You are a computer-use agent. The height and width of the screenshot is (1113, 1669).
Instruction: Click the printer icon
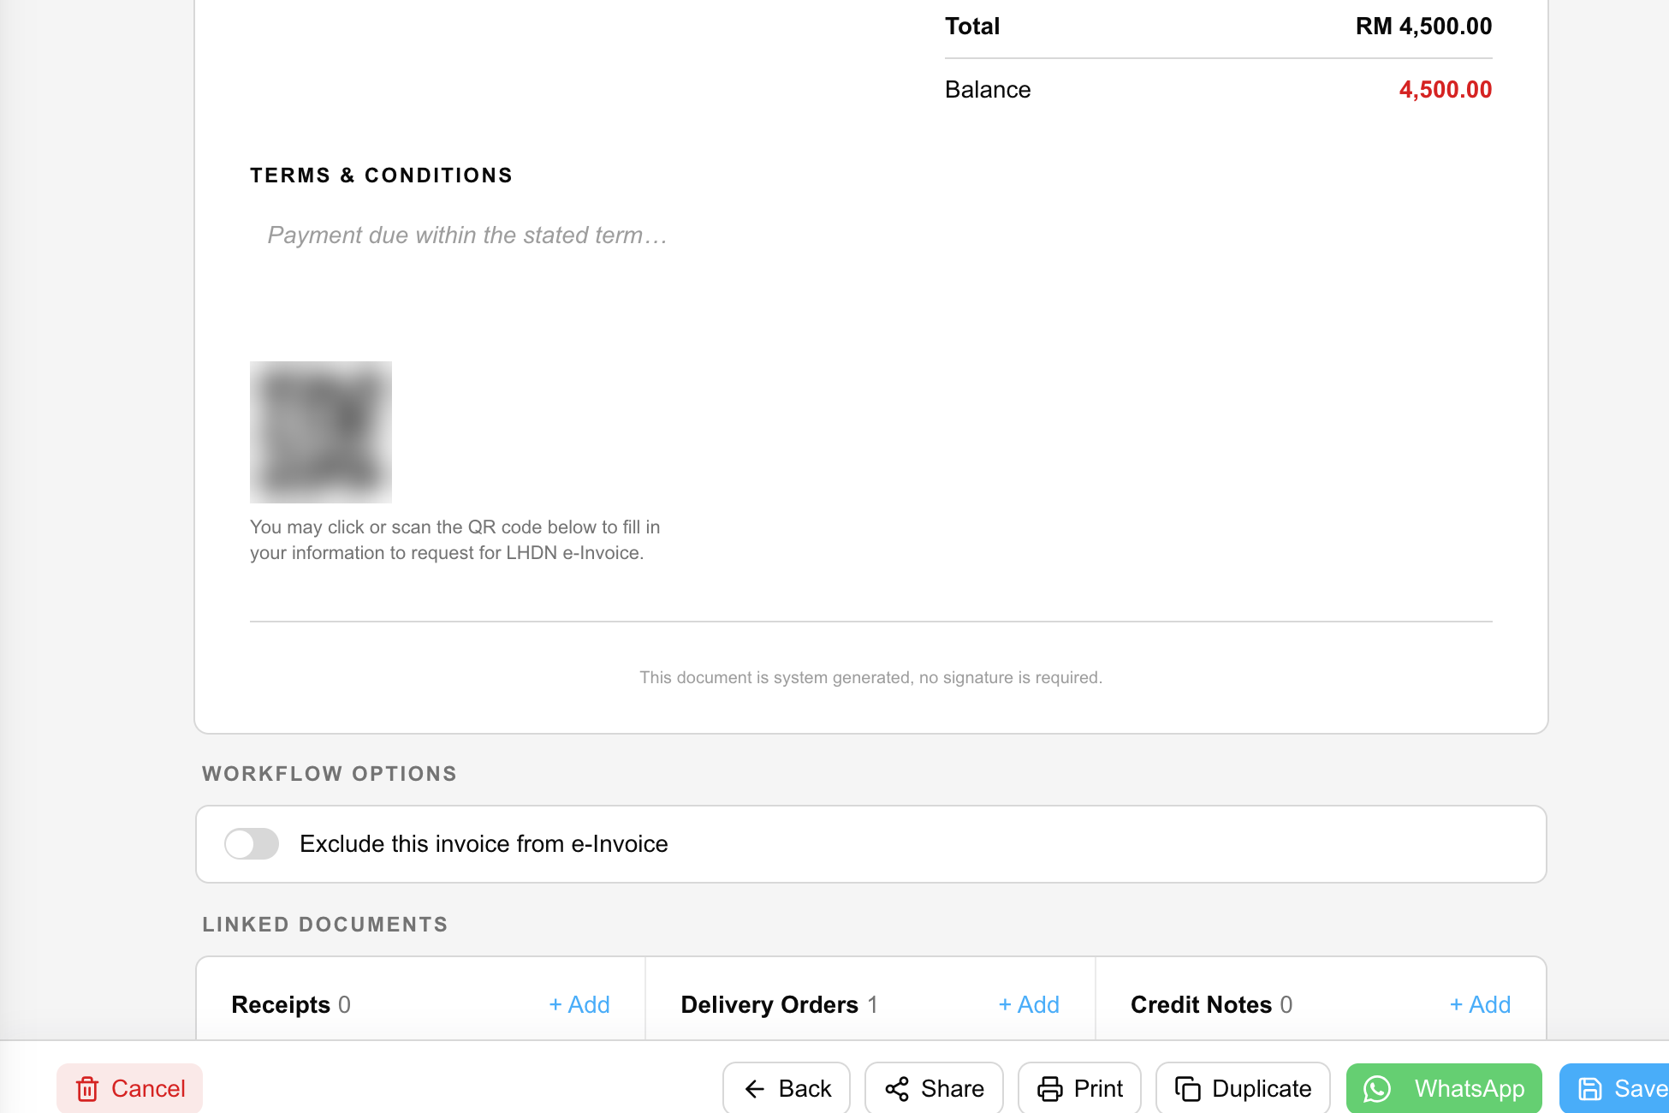[x=1050, y=1089]
